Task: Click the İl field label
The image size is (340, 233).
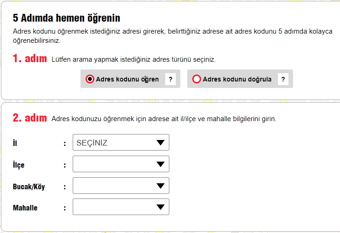Action: coord(15,143)
